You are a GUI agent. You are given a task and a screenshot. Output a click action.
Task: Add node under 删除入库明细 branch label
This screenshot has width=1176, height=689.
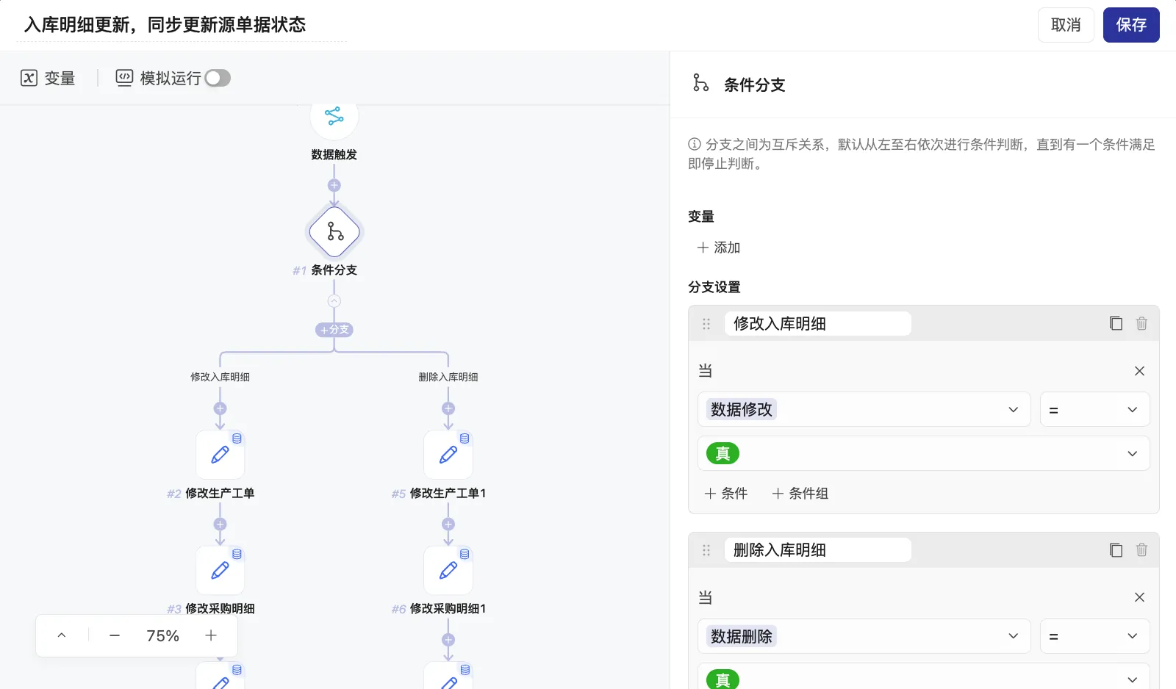[448, 408]
